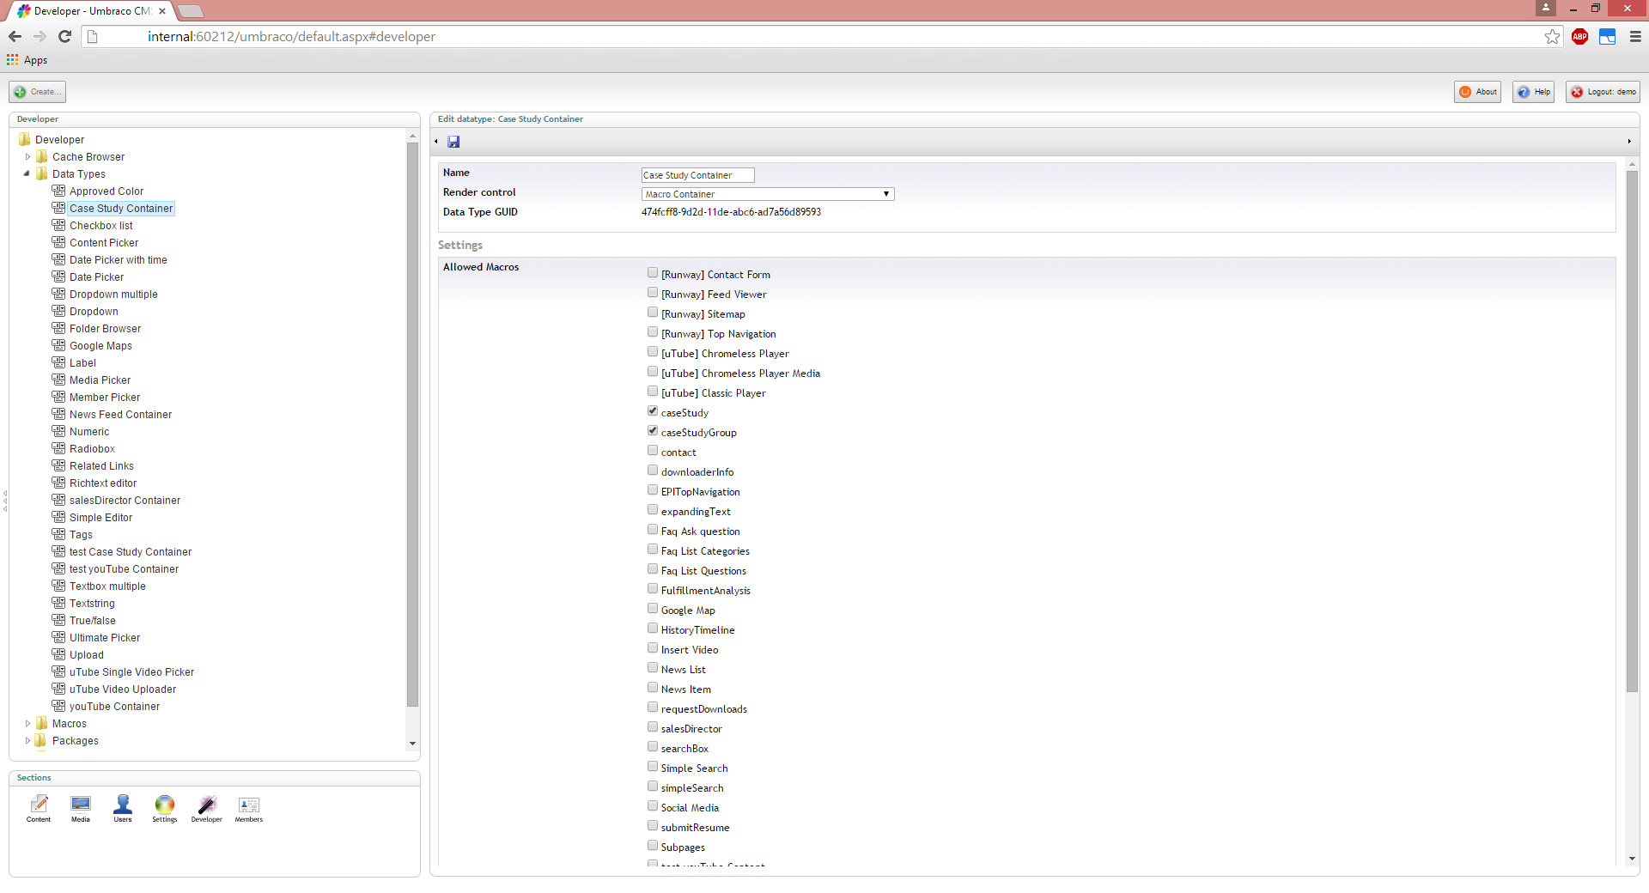Click the main panel scroll down arrow
Image resolution: width=1649 pixels, height=893 pixels.
click(x=1632, y=859)
